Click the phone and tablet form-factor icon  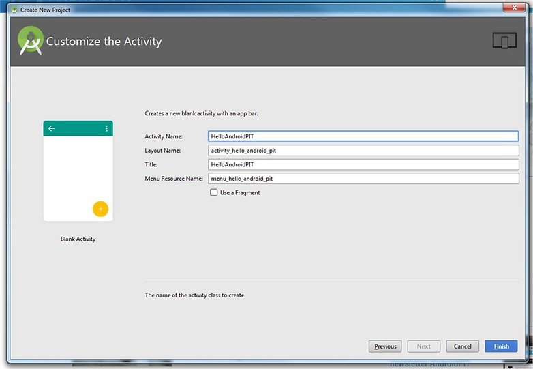pos(504,41)
